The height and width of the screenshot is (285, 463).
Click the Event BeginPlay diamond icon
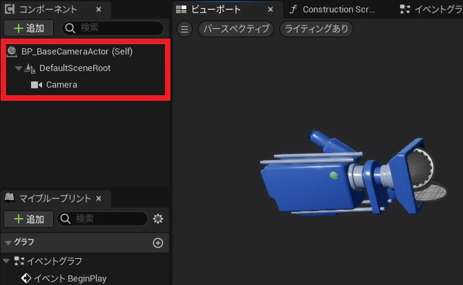(x=26, y=278)
